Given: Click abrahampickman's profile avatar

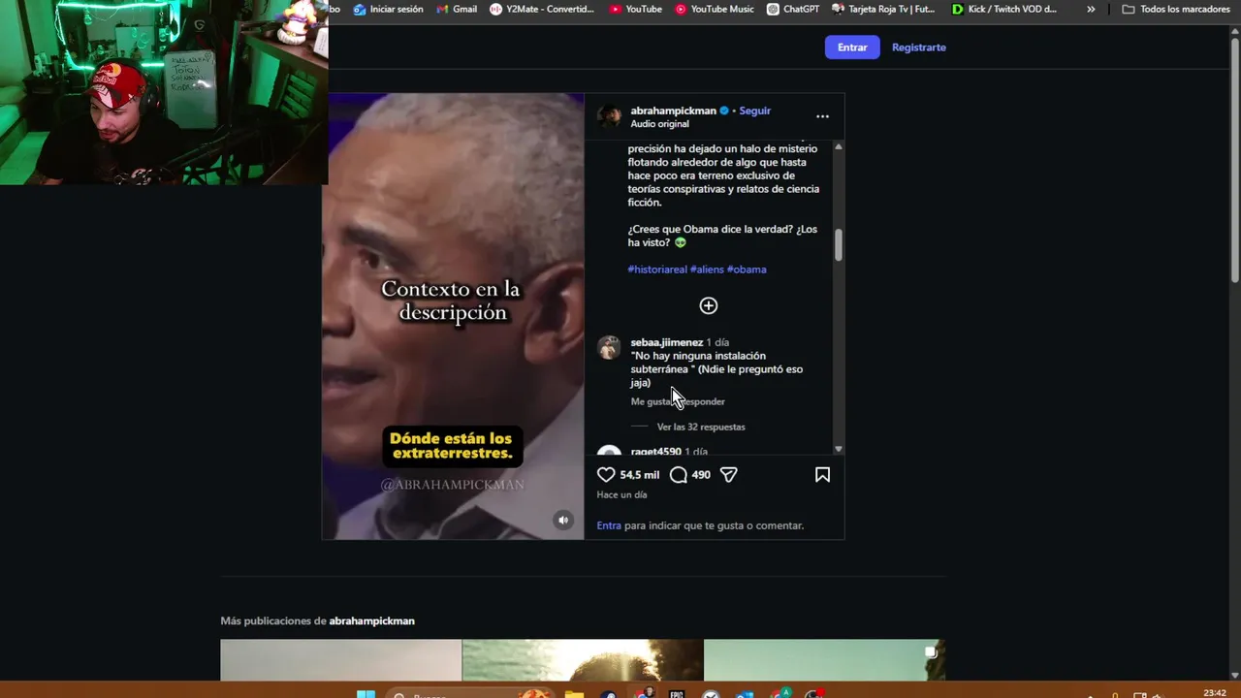Looking at the screenshot, I should [x=610, y=116].
